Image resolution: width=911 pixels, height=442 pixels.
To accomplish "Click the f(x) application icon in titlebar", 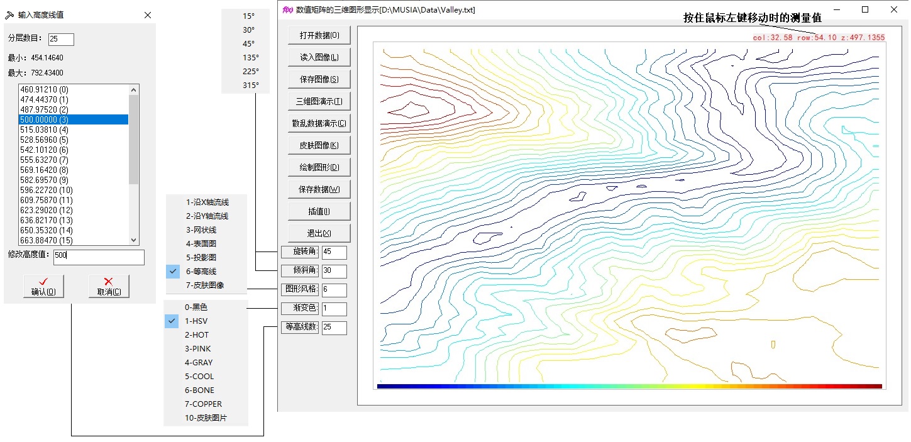I will point(287,10).
